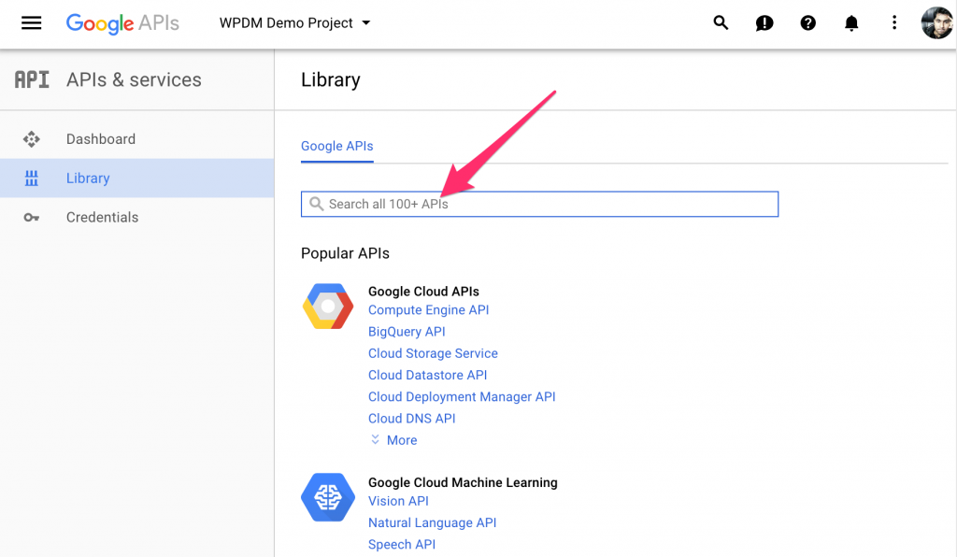Image resolution: width=957 pixels, height=557 pixels.
Task: Open the Compute Engine API link
Action: pyautogui.click(x=428, y=310)
